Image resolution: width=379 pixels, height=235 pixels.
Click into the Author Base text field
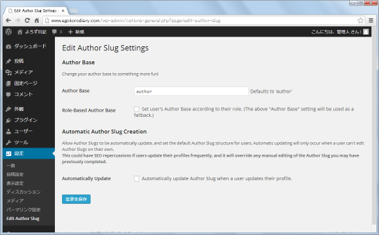(191, 91)
